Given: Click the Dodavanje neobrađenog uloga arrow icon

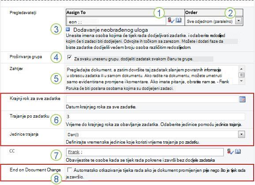Looking at the screenshot, I should pyautogui.click(x=68, y=30).
